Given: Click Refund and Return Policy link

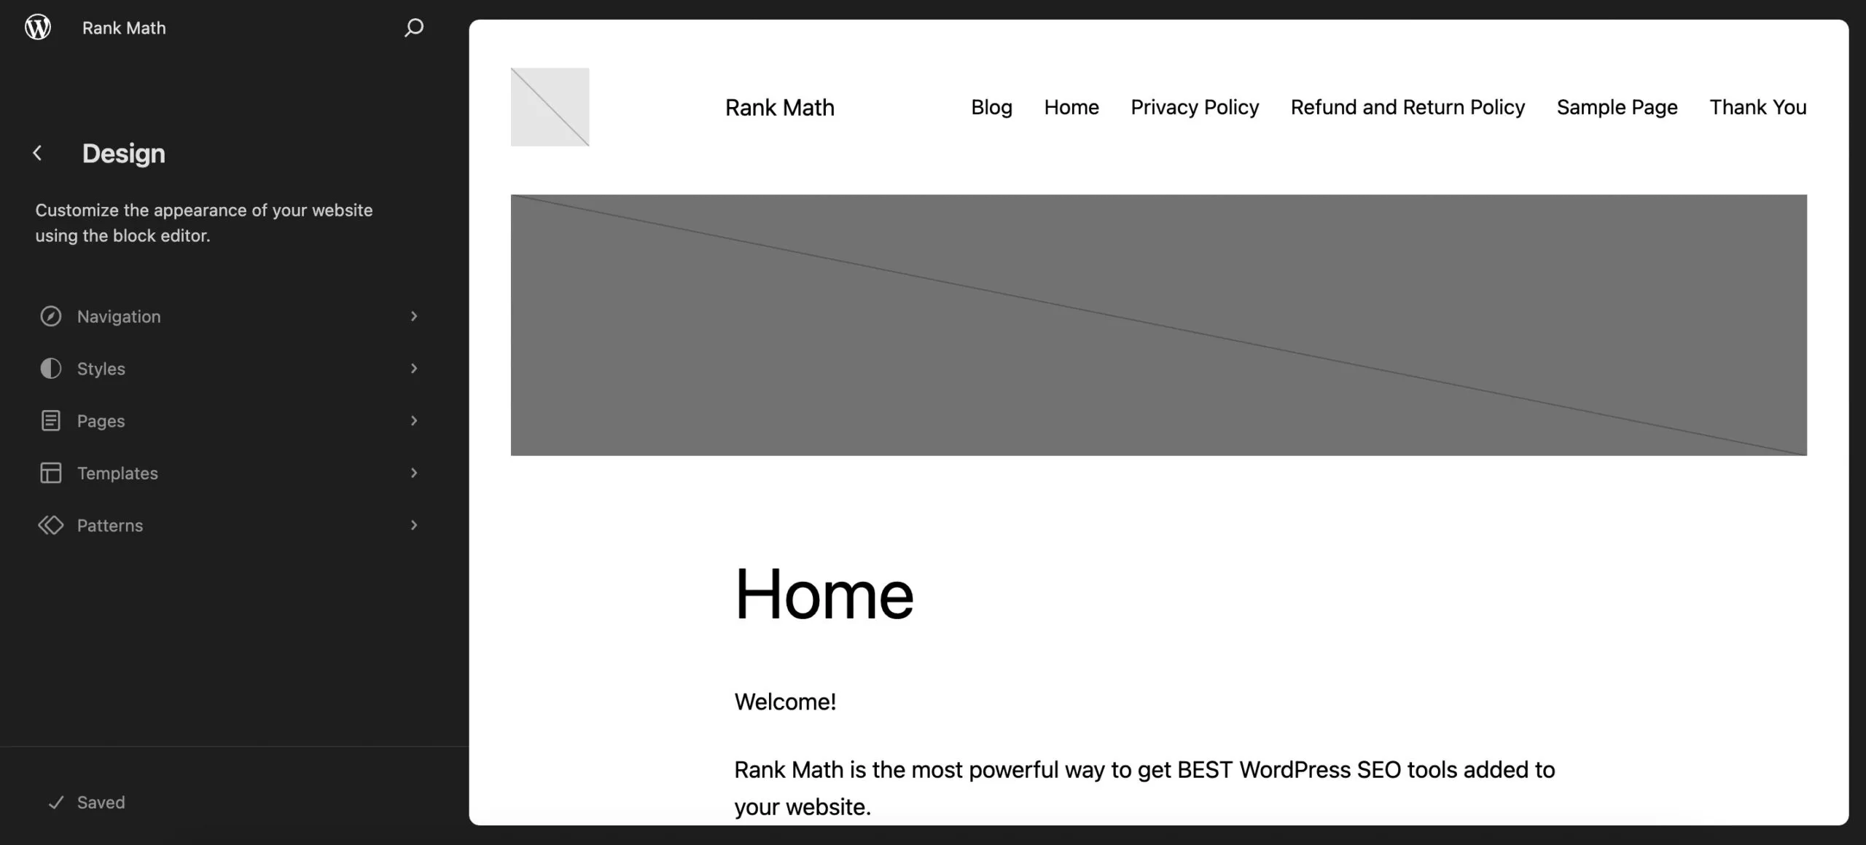Looking at the screenshot, I should [x=1408, y=107].
